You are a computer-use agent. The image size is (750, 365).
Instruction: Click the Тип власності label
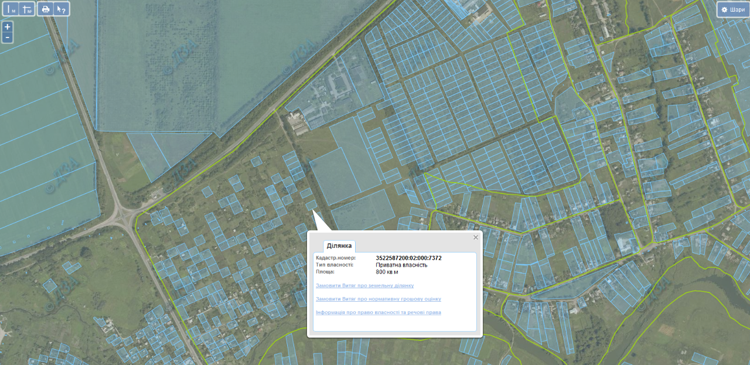point(335,265)
